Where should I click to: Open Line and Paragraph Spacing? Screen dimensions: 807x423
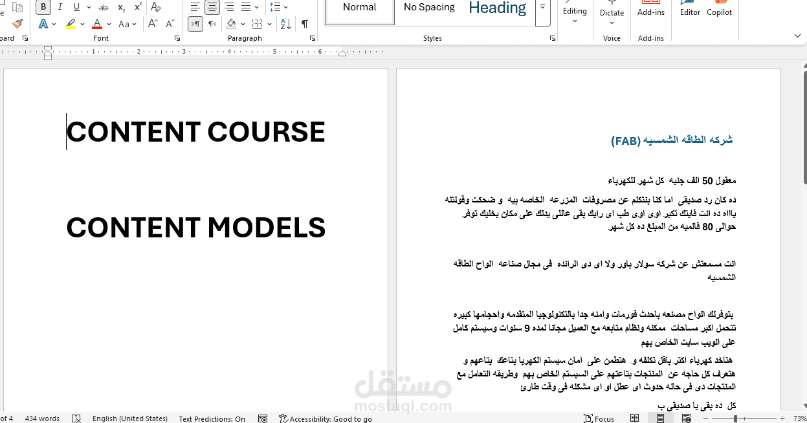[278, 7]
